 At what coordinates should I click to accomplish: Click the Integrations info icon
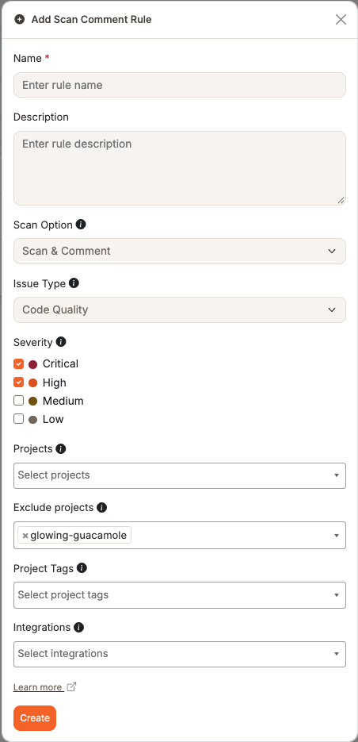click(79, 628)
